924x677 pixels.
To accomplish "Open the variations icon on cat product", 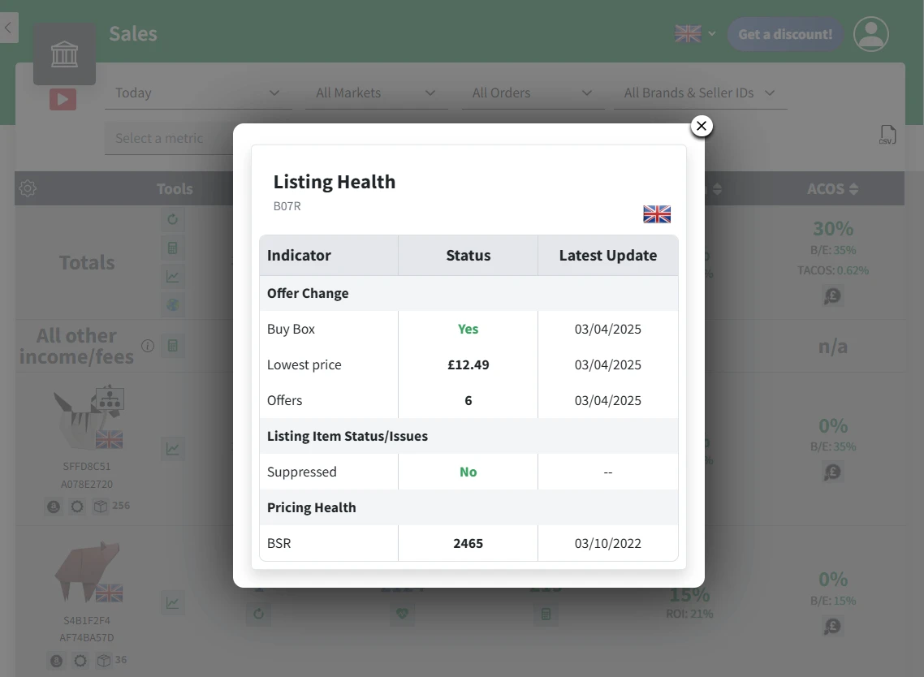I will [110, 399].
